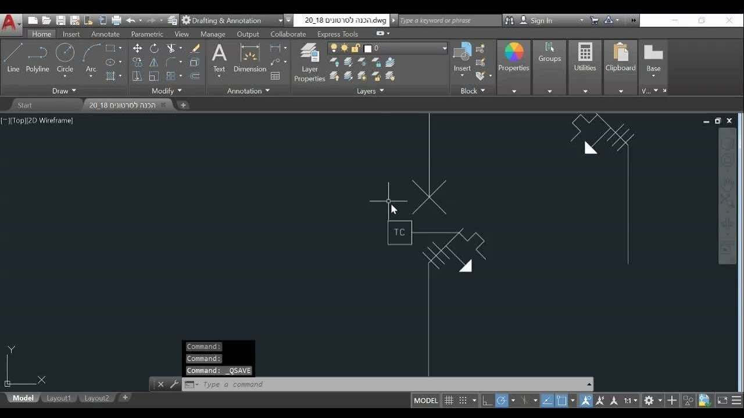Toggle polar tracking in status bar
The width and height of the screenshot is (744, 418).
pyautogui.click(x=501, y=401)
